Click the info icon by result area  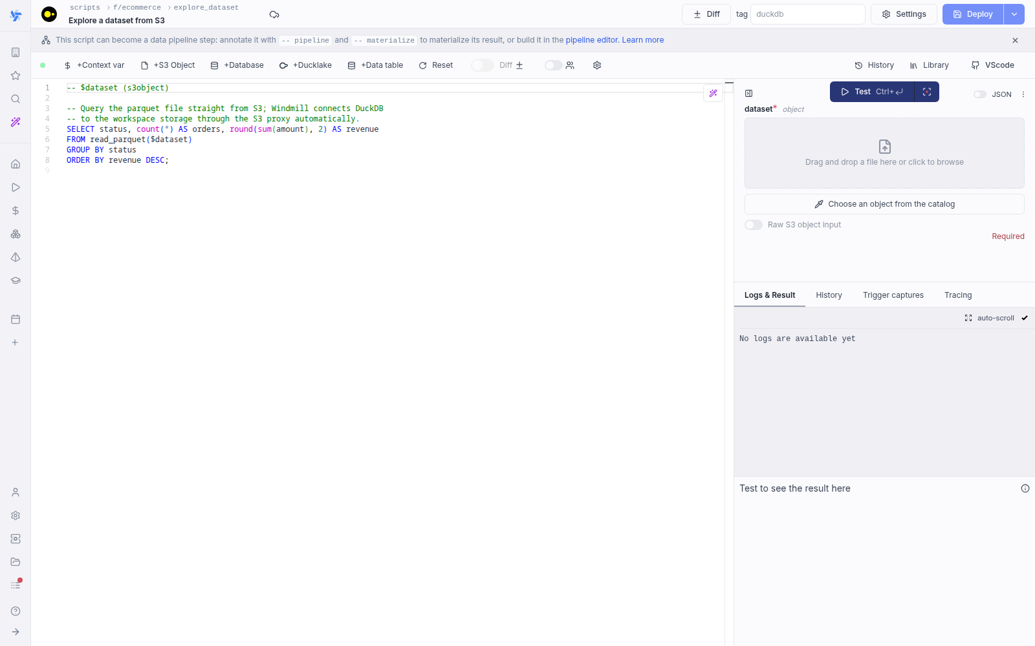[x=1025, y=488]
